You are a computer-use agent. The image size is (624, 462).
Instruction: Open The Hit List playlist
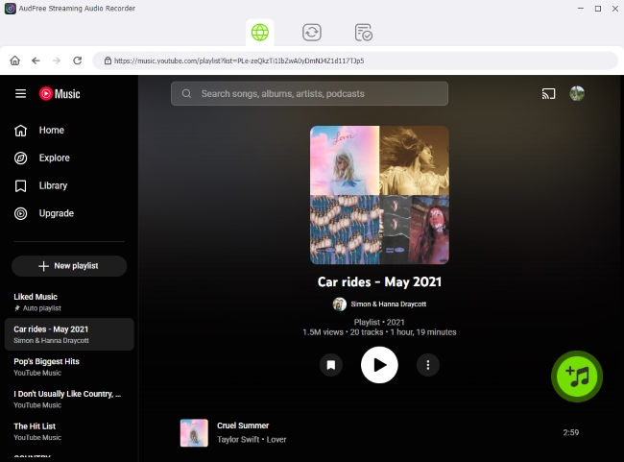pyautogui.click(x=69, y=431)
